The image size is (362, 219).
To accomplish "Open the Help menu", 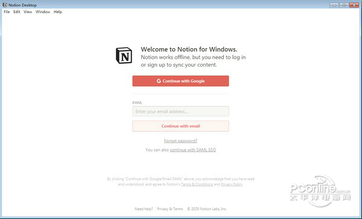I will (58, 12).
